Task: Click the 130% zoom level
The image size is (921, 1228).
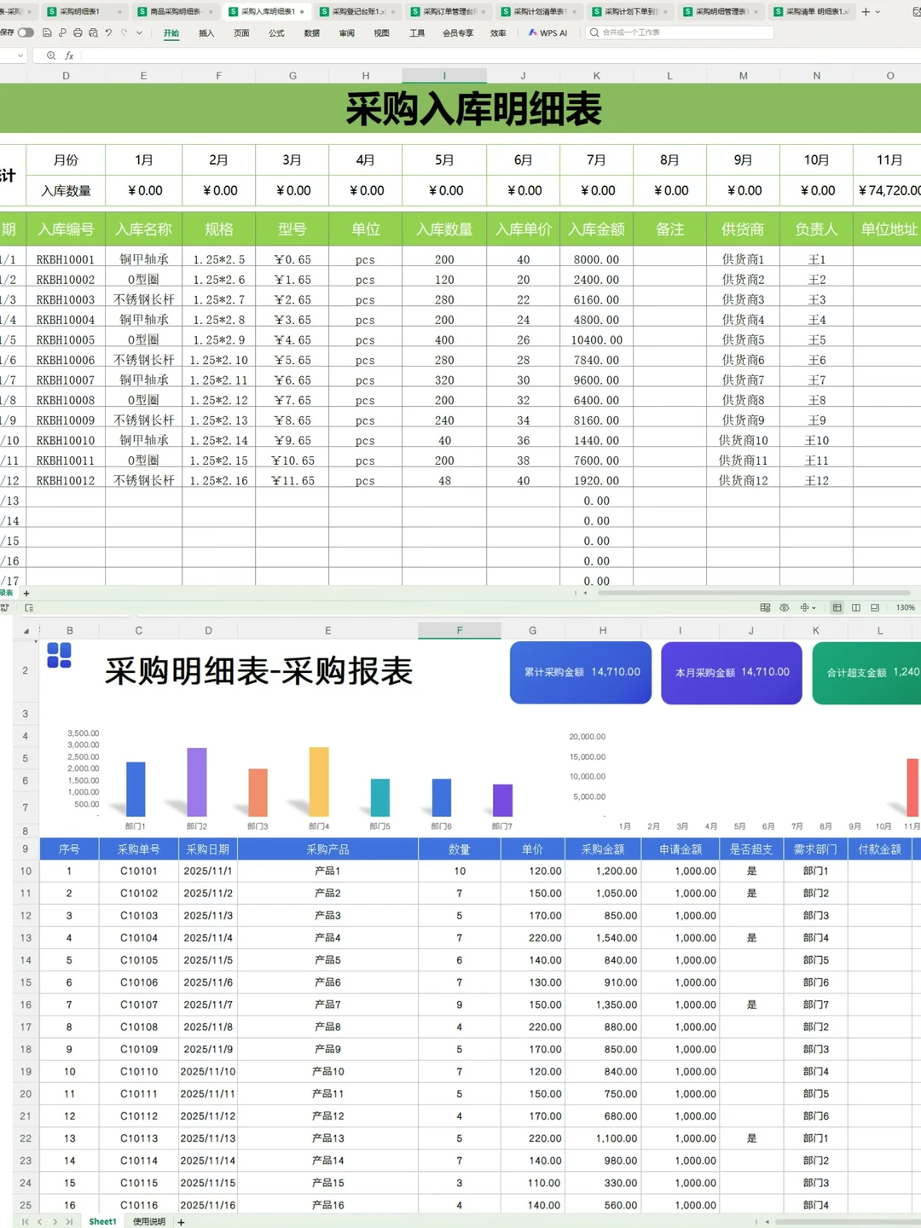Action: pos(905,608)
